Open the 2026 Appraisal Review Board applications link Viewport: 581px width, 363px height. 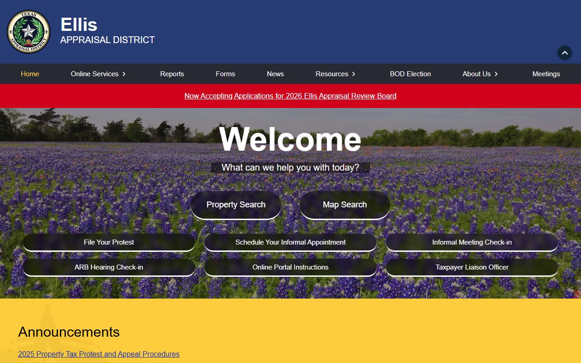pos(290,96)
